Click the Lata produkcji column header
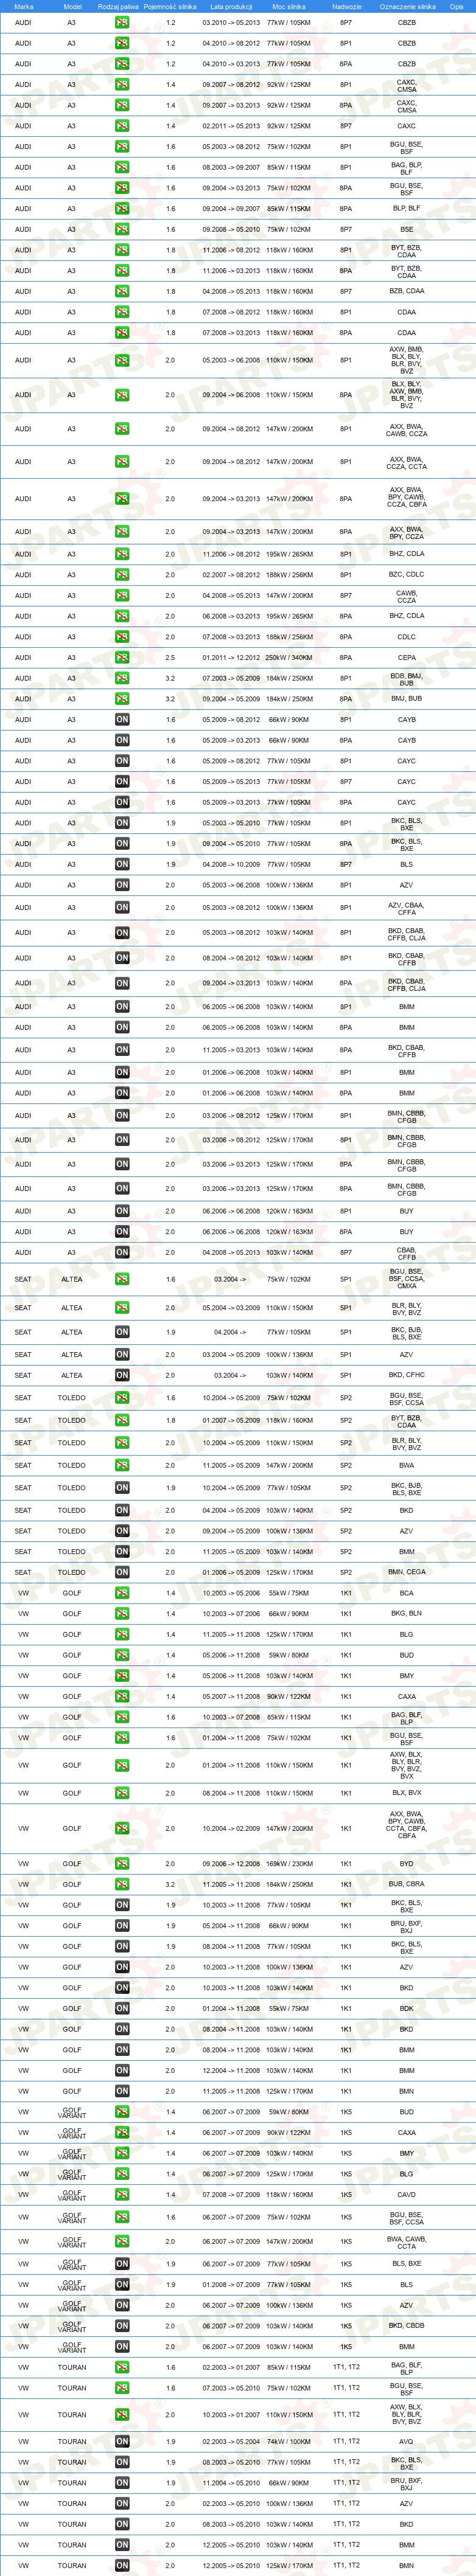The image size is (476, 2576). pyautogui.click(x=231, y=6)
